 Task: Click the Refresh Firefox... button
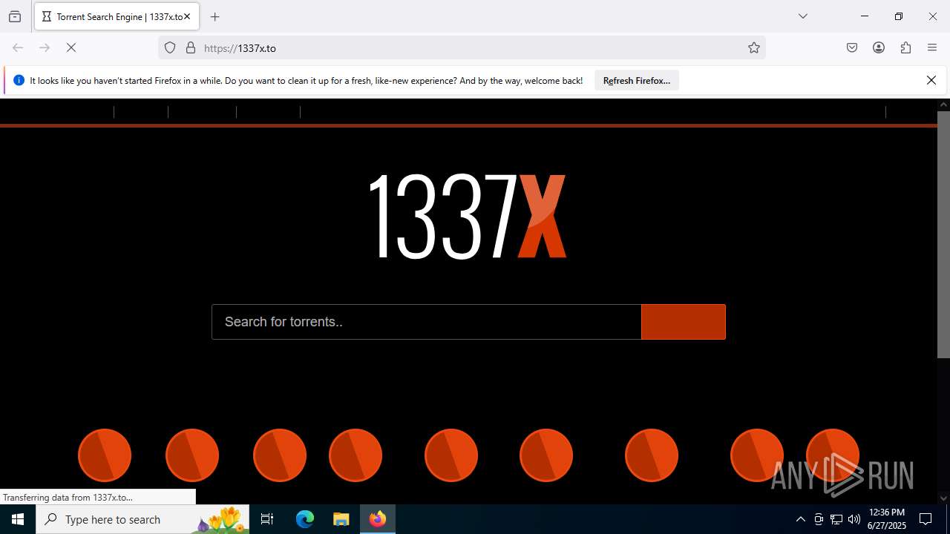pos(637,80)
